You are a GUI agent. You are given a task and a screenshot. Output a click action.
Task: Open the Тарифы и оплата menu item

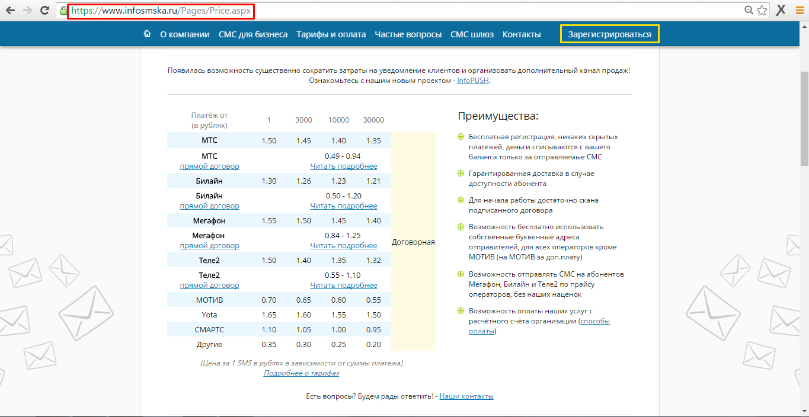331,34
